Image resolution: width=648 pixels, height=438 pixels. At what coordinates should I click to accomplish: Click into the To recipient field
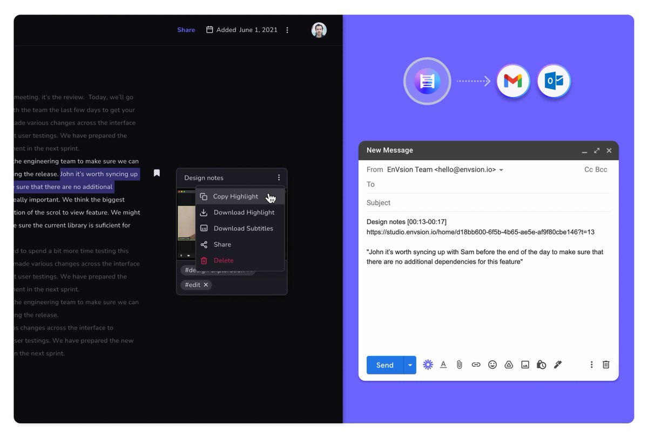(x=489, y=184)
